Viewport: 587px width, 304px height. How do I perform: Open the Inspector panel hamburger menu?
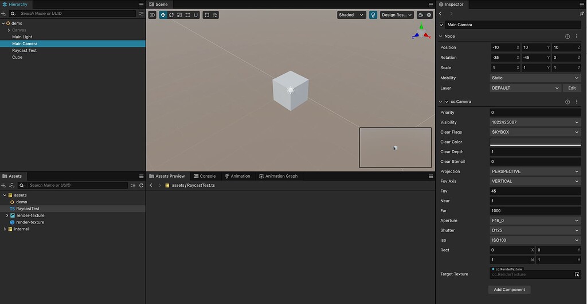coord(582,5)
